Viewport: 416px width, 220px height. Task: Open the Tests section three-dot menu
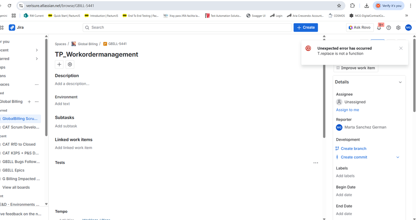316,163
